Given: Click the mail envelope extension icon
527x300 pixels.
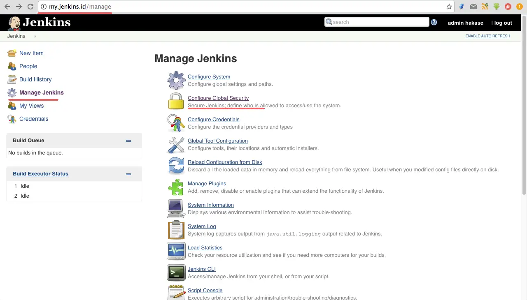Looking at the screenshot, I should (x=473, y=7).
